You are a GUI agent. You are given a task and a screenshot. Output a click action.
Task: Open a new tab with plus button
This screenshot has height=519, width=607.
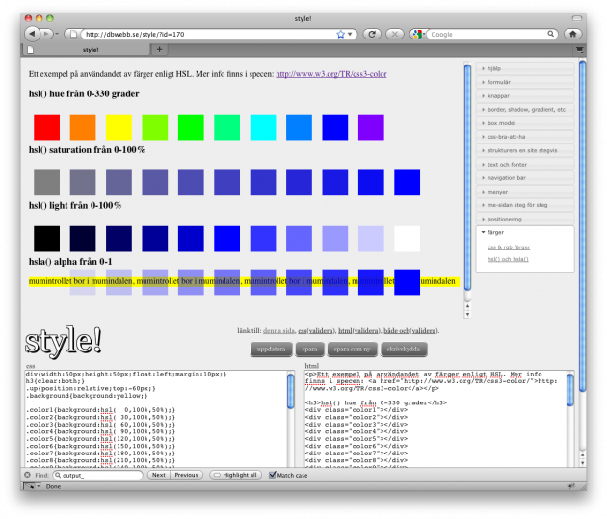(x=160, y=49)
